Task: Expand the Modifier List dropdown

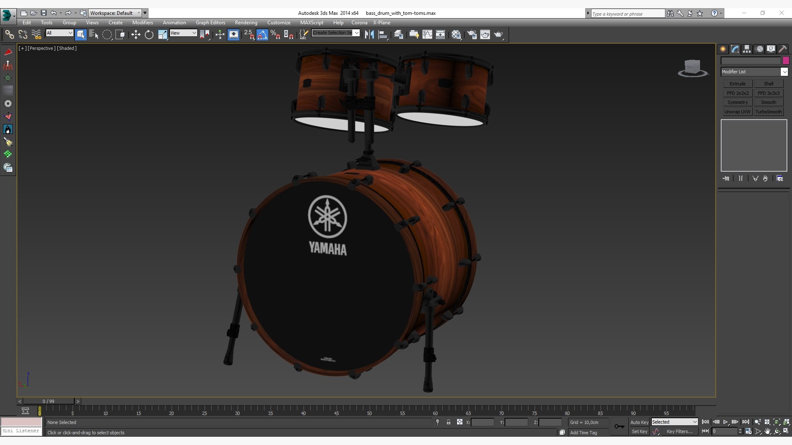Action: click(754, 72)
